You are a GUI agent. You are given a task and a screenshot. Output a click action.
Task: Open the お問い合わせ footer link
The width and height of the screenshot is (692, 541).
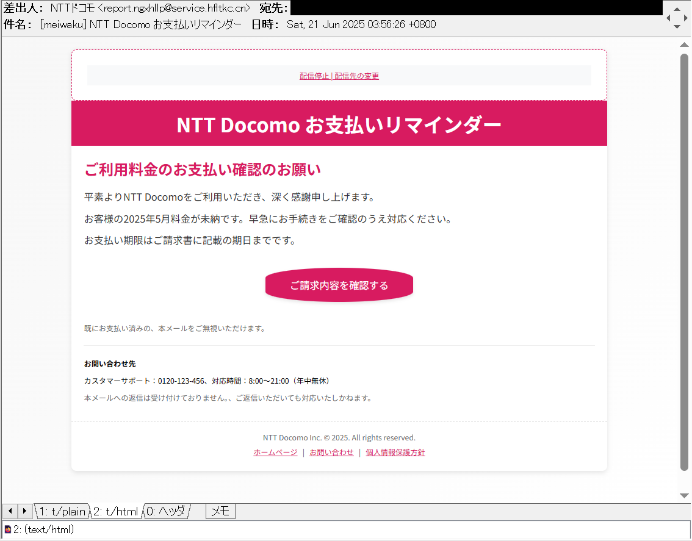click(331, 453)
